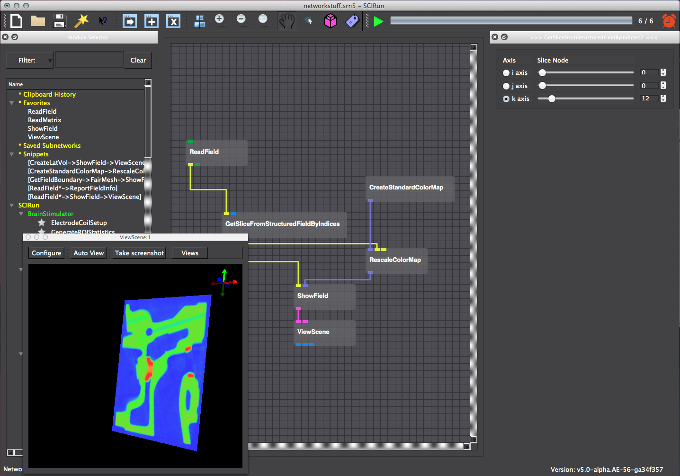Launch the network wizard wand
The height and width of the screenshot is (476, 680).
click(x=81, y=21)
